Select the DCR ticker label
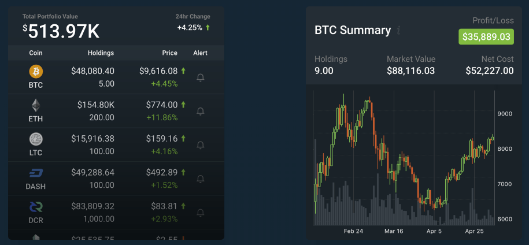 pyautogui.click(x=36, y=220)
